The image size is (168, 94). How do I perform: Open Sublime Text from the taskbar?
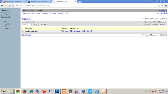point(70,91)
